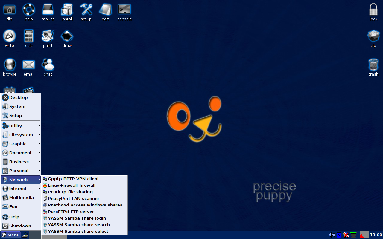Open YASSM Samba share login

click(x=84, y=218)
